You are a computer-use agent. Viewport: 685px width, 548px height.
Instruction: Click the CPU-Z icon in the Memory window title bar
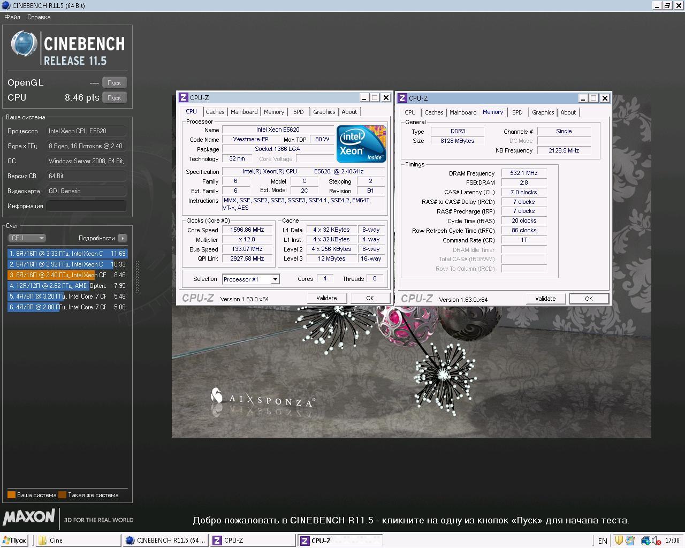click(x=402, y=98)
